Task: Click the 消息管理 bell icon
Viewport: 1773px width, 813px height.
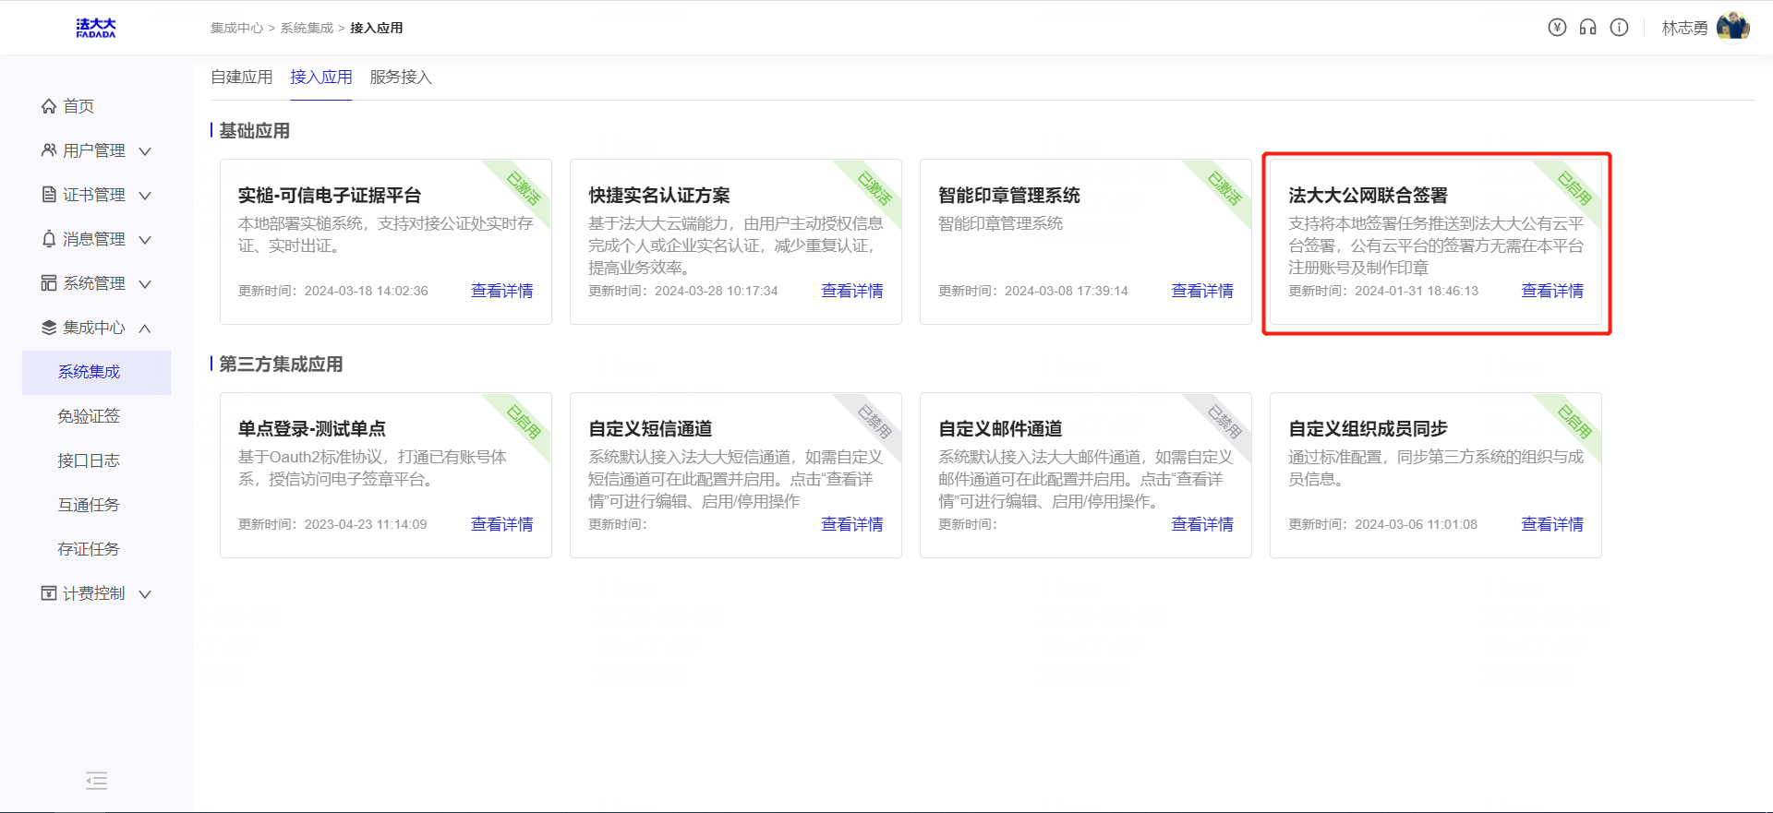Action: coord(49,239)
